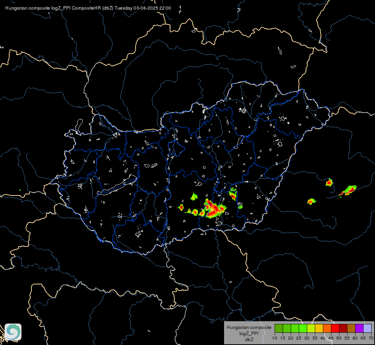The height and width of the screenshot is (345, 375).
Task: Click the legend scale value '40'
Action: pos(323,338)
